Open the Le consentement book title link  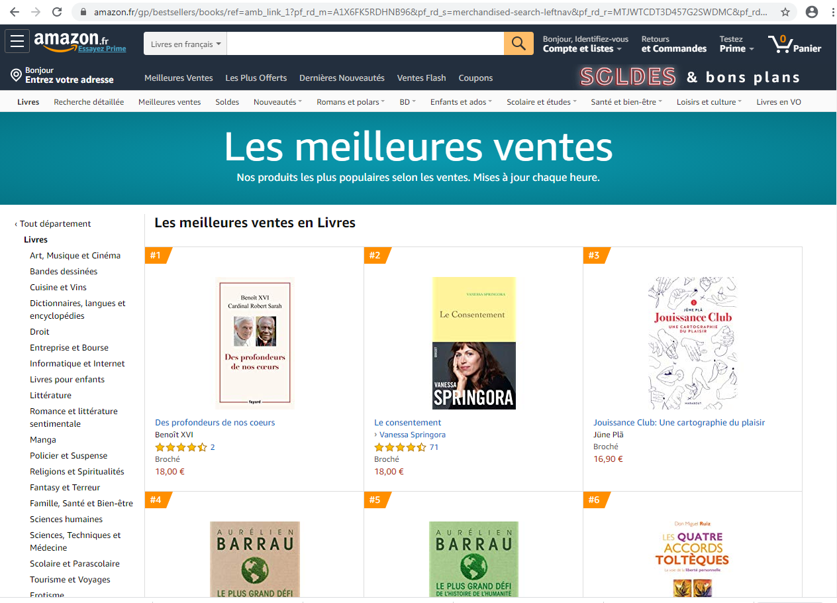coord(407,423)
